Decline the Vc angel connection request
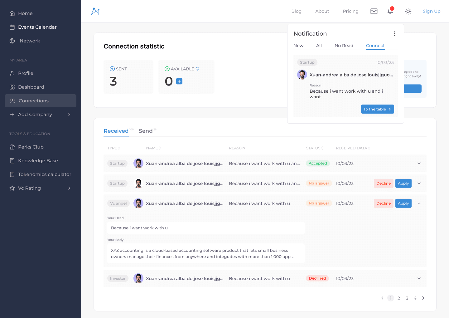449x318 pixels. [x=384, y=203]
